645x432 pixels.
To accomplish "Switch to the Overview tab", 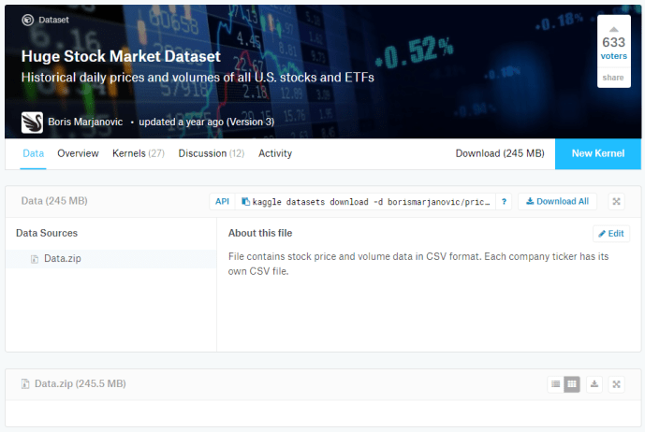I will tap(78, 153).
